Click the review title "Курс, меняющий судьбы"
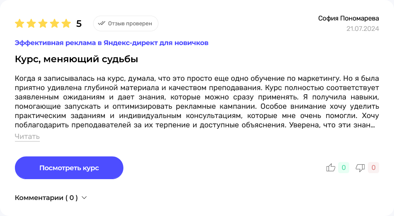 tap(76, 59)
